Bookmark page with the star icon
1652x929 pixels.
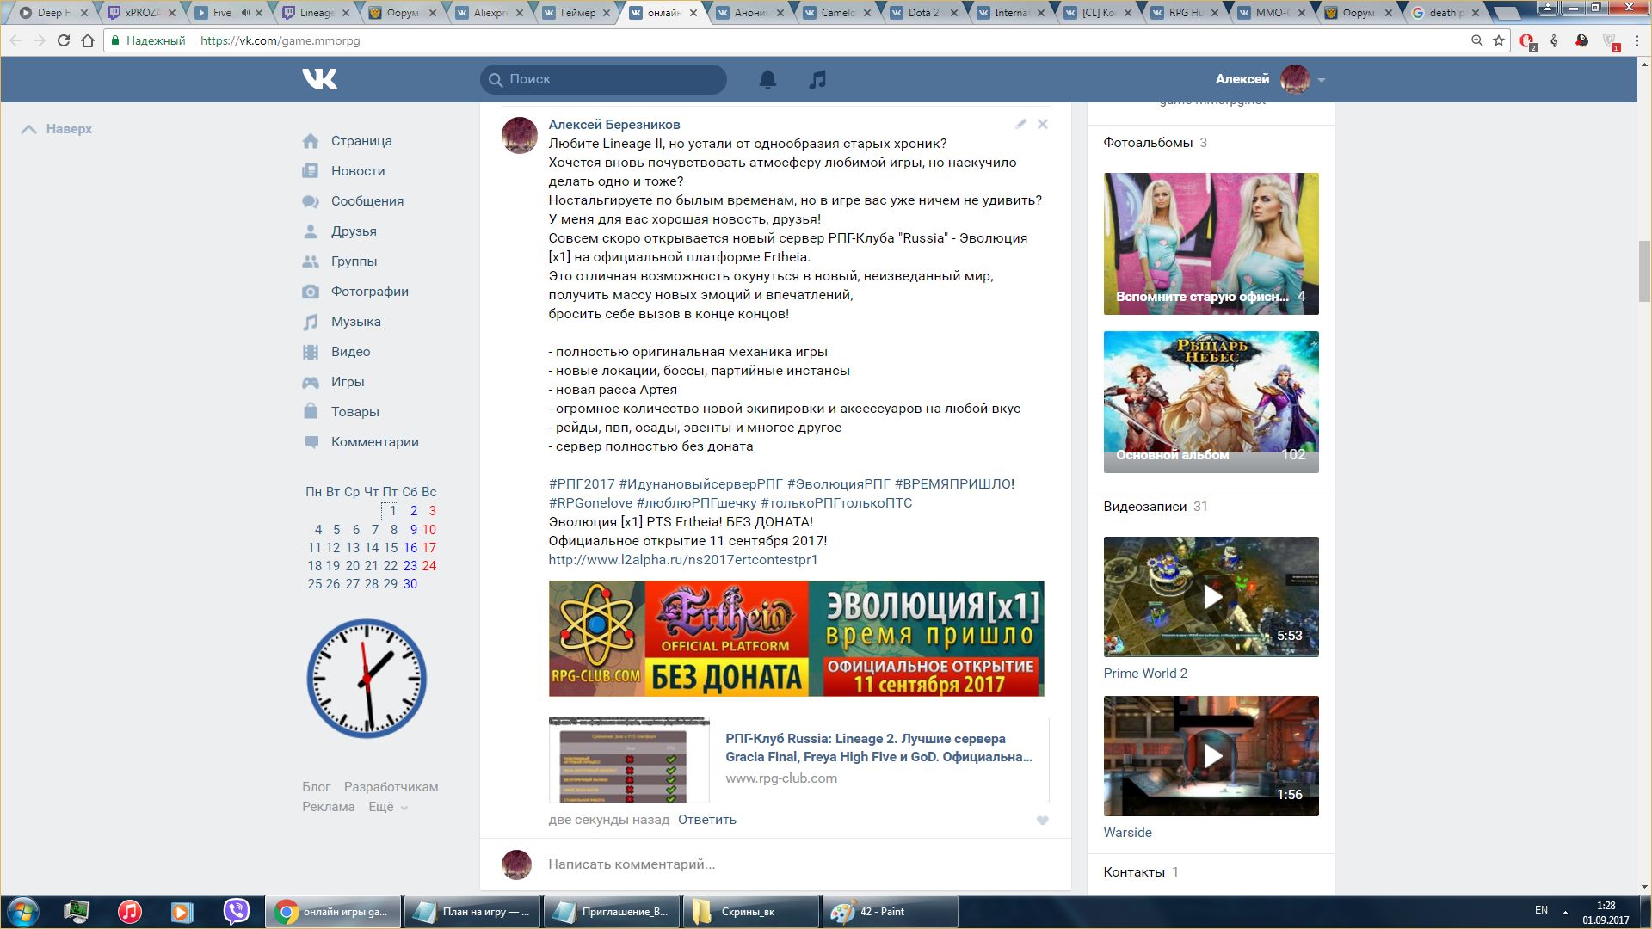1499,40
